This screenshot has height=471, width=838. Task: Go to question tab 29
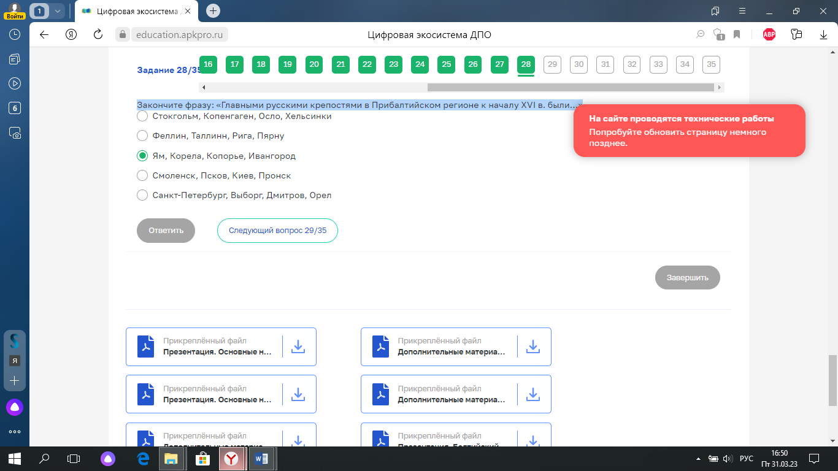(x=552, y=64)
